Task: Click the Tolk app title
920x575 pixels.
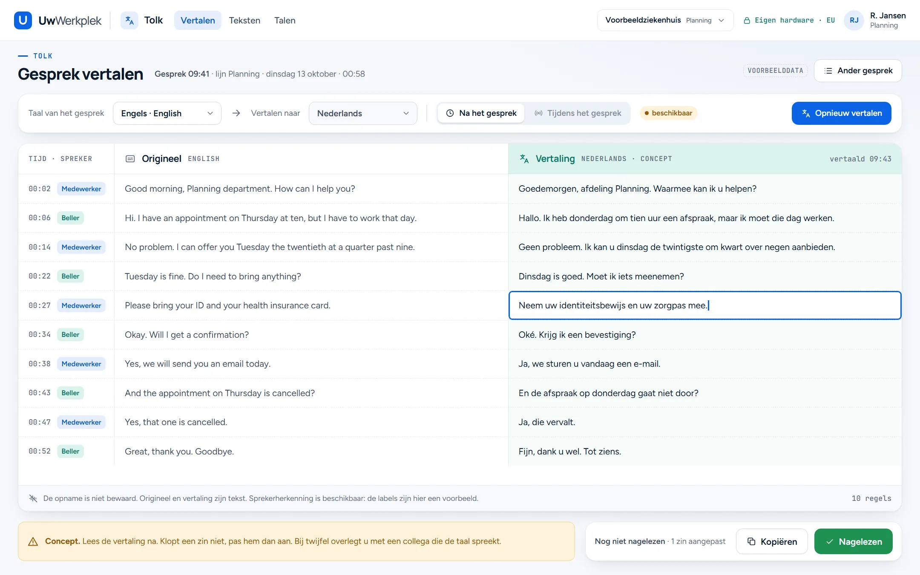Action: click(x=153, y=20)
